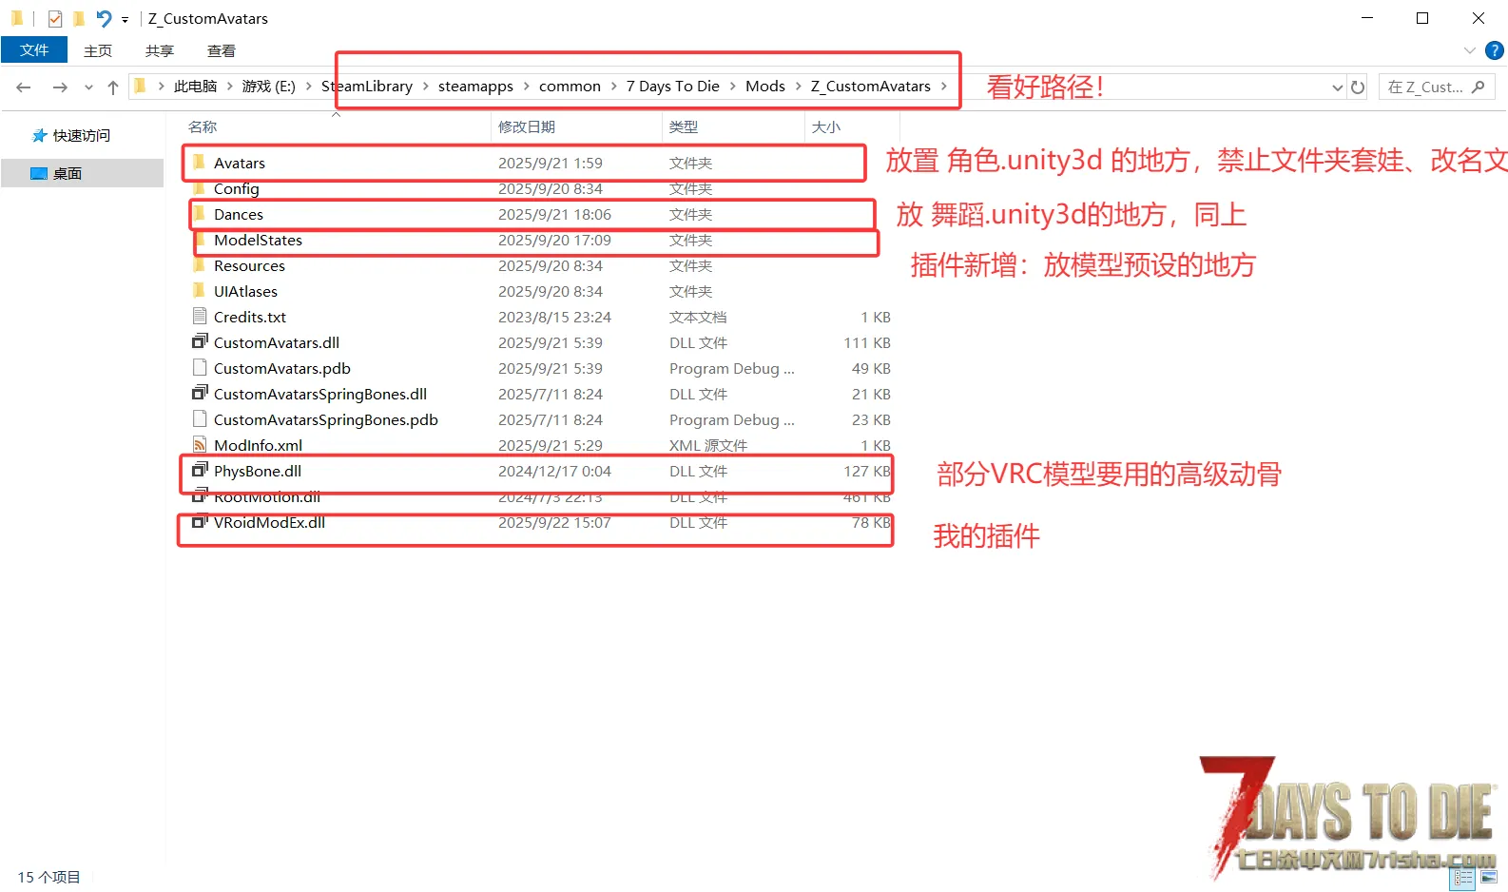Click the Forward navigation arrow
Viewport: 1508px width, 892px height.
tap(60, 87)
